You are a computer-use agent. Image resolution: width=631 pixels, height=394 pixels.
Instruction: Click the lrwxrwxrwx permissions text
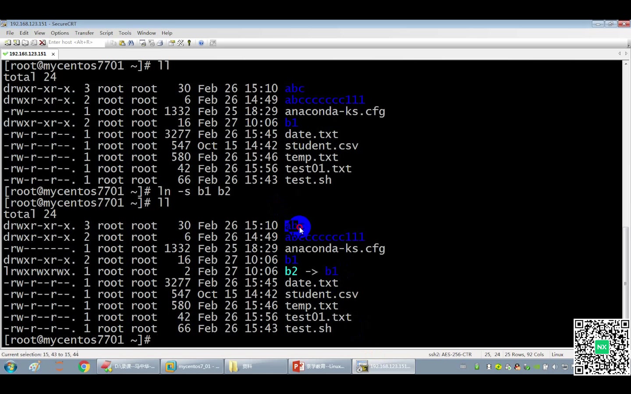[39, 271]
